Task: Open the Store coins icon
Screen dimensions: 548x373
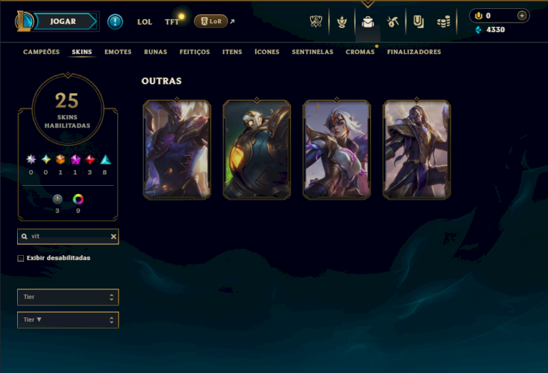Action: pos(443,23)
